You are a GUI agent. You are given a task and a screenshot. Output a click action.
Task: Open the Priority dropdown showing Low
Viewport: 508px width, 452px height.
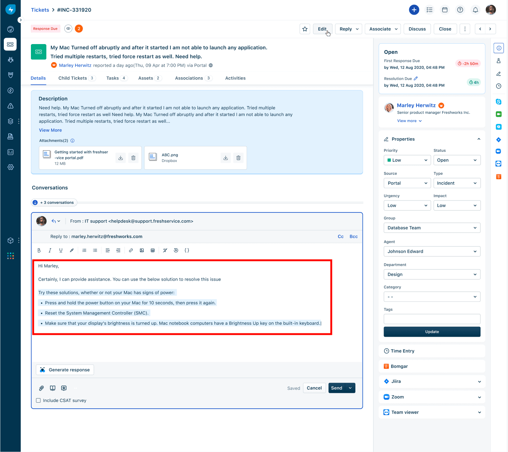[407, 160]
